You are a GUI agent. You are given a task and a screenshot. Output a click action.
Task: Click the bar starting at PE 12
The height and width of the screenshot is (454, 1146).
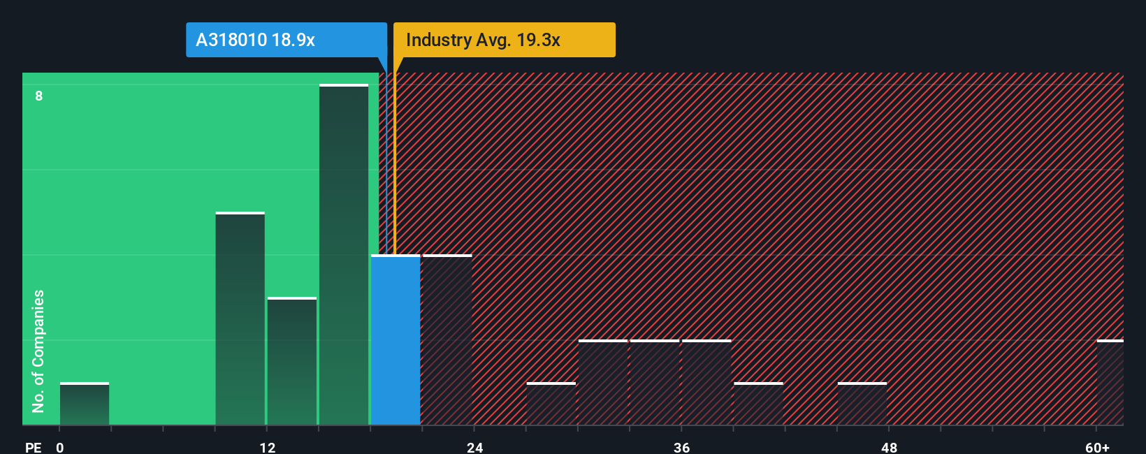[x=292, y=361]
